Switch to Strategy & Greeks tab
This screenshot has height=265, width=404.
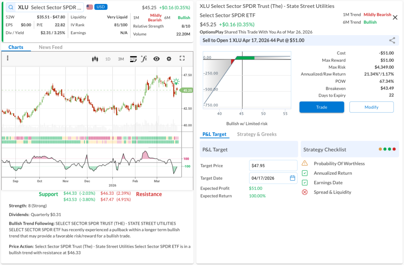(x=256, y=134)
